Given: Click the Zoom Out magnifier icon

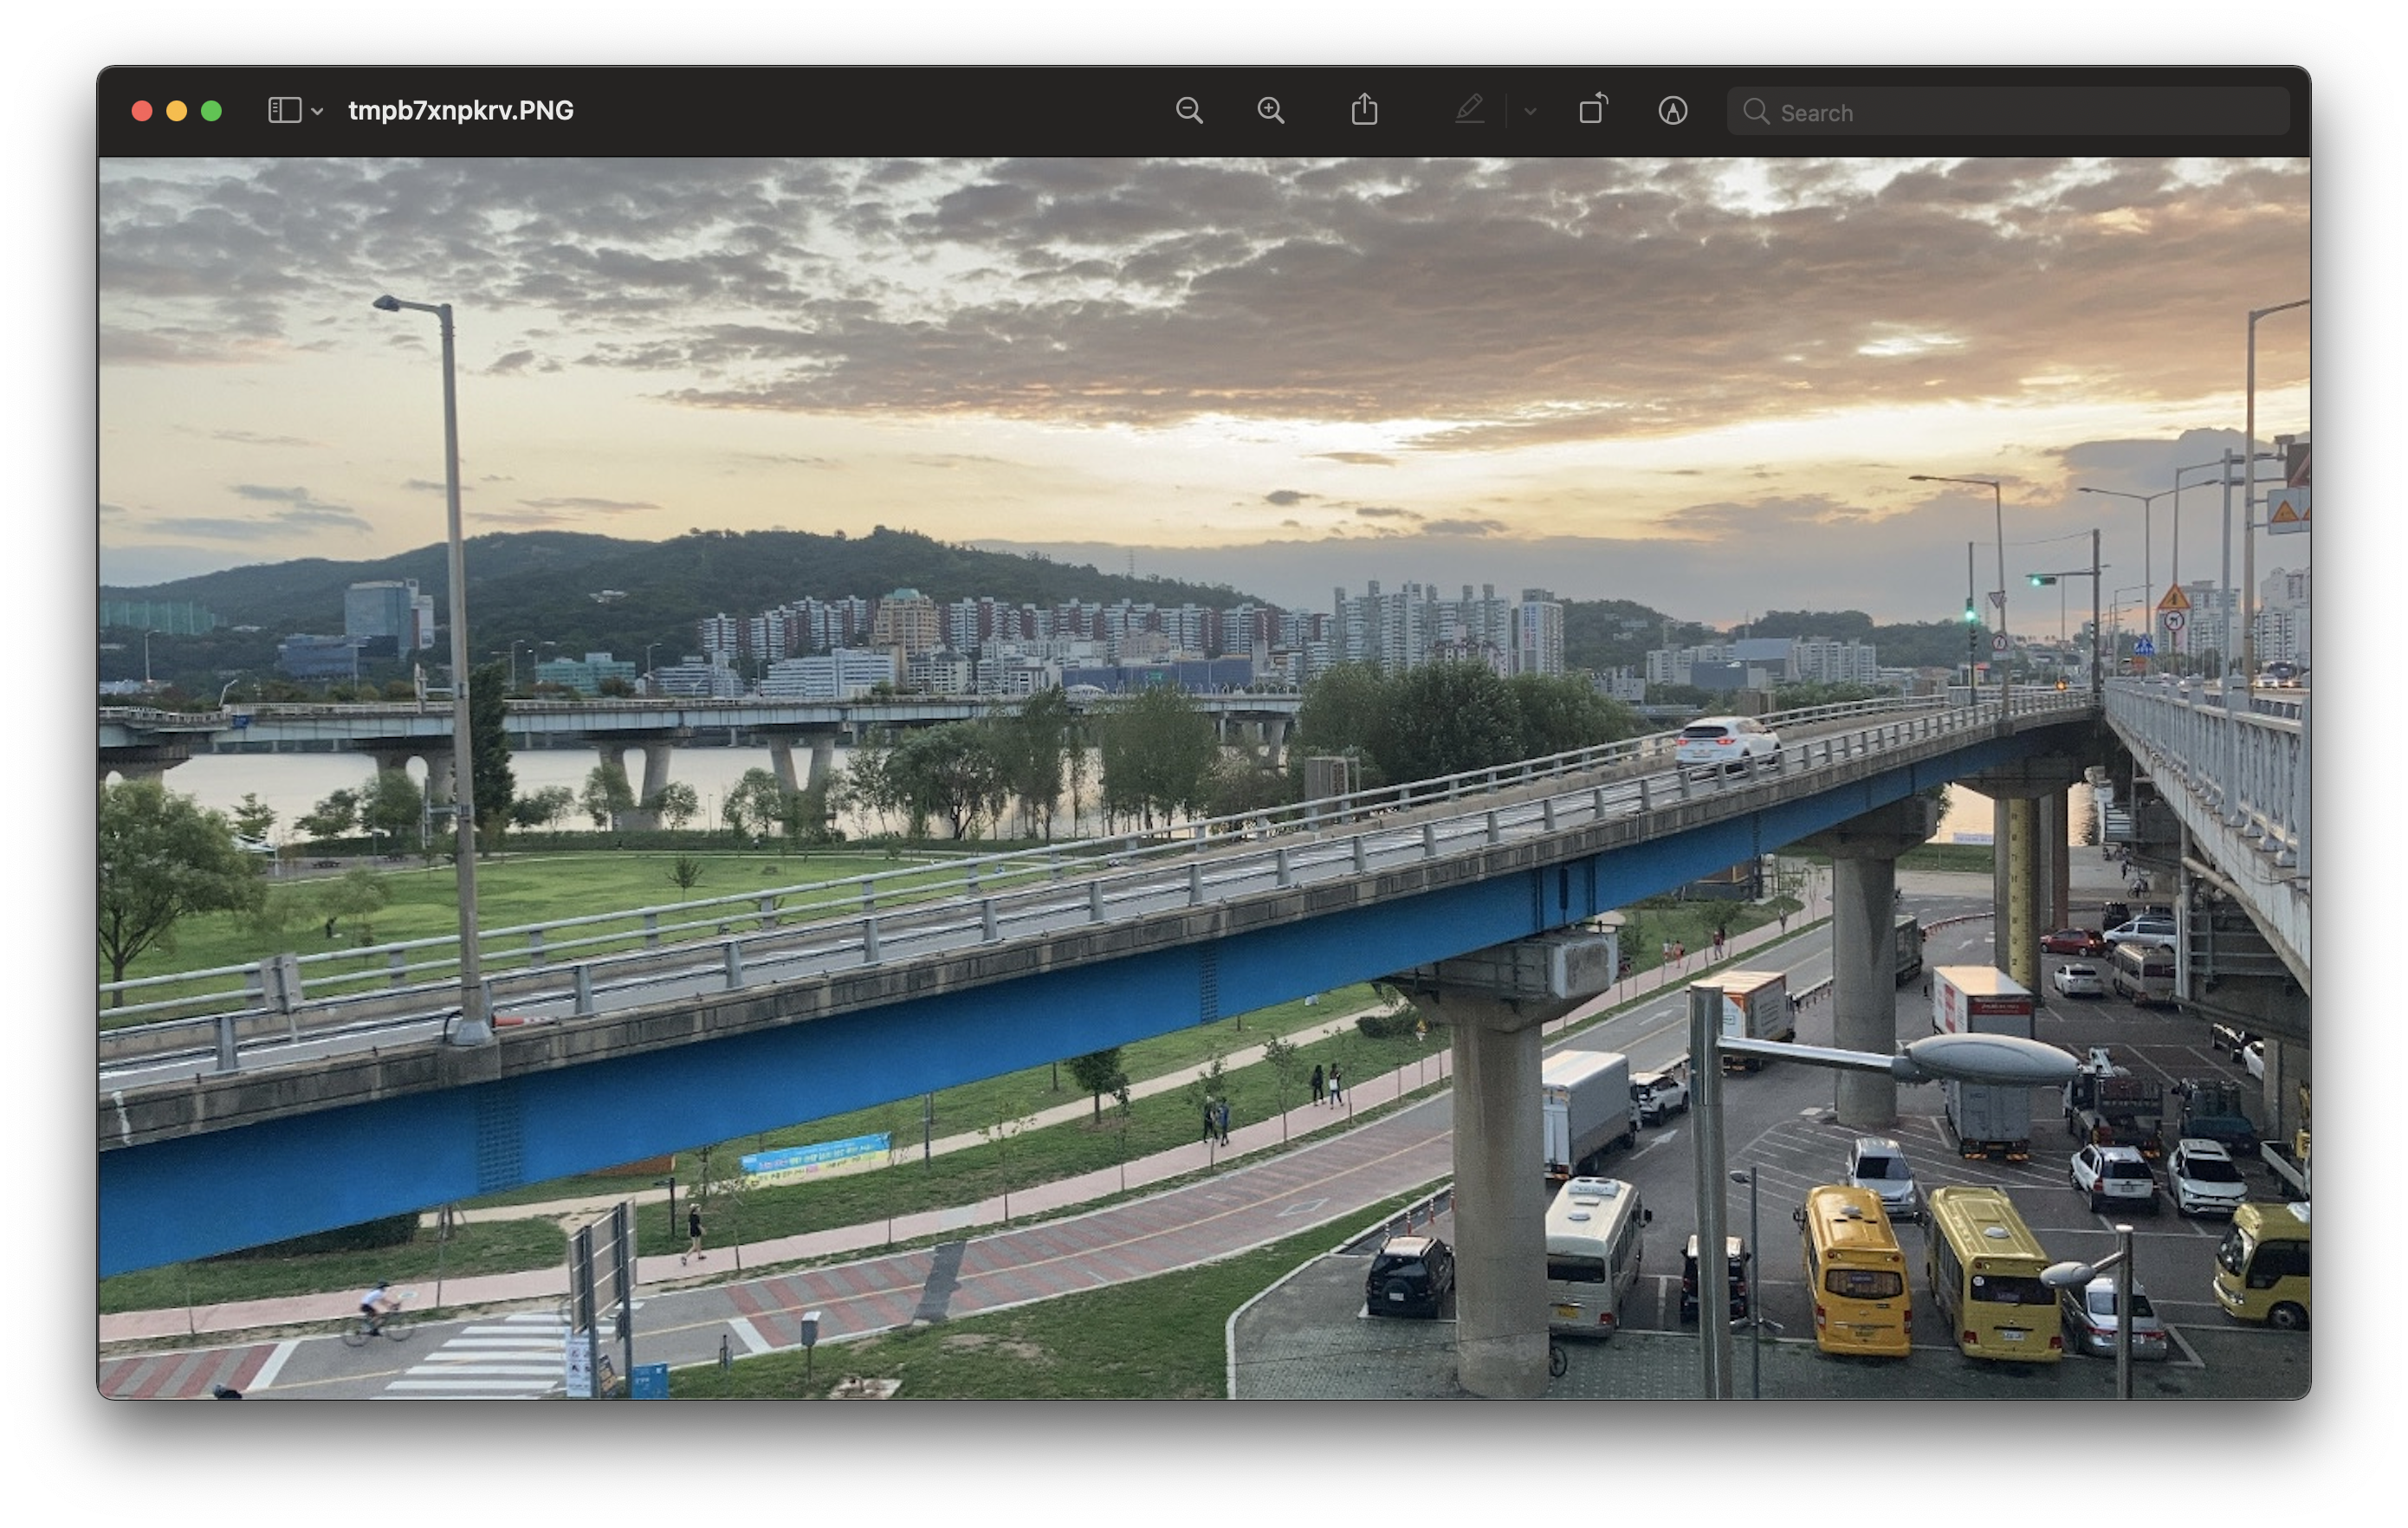Looking at the screenshot, I should pyautogui.click(x=1189, y=111).
